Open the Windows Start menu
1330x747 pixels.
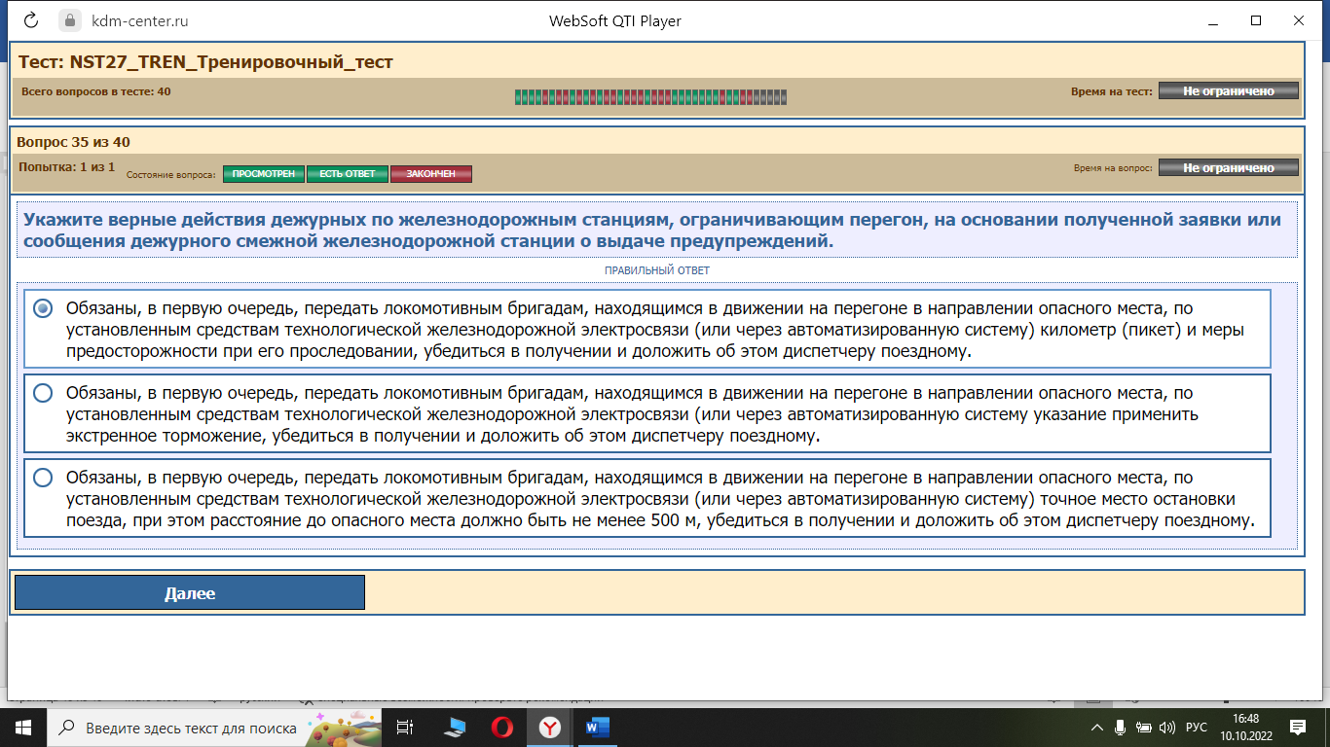(22, 727)
